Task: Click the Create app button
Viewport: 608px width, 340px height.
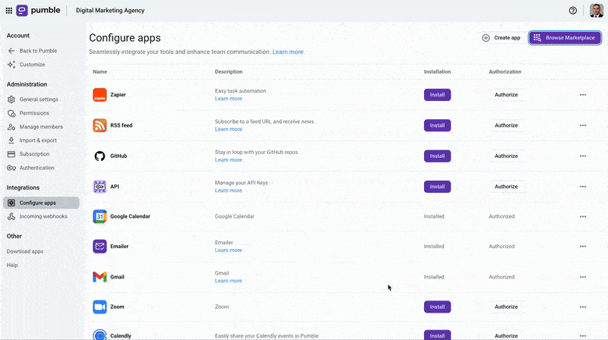Action: coord(501,37)
